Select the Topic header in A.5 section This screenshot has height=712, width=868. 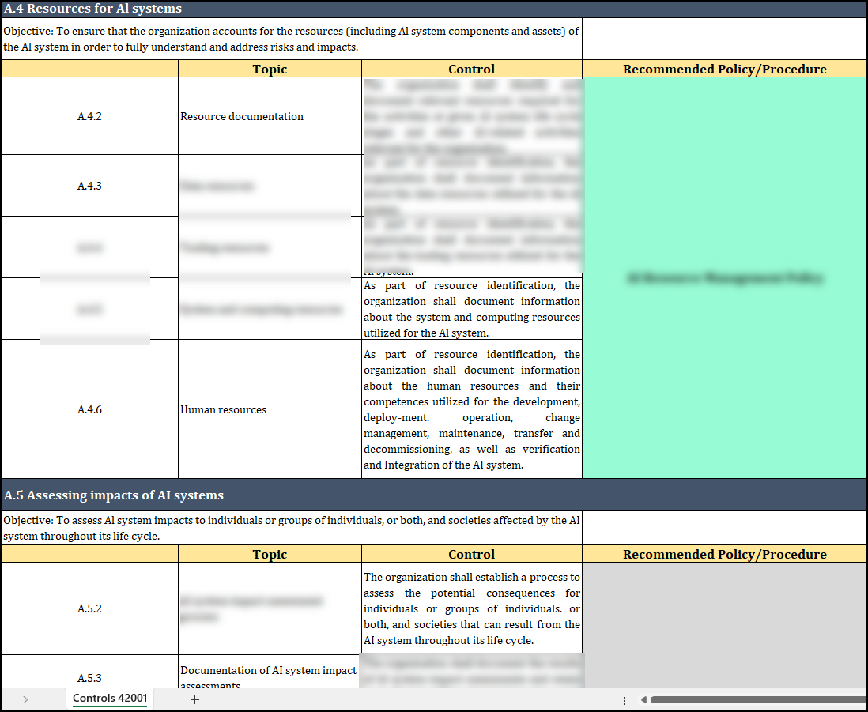click(270, 554)
